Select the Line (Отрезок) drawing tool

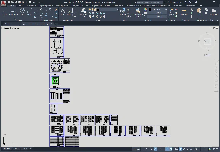pyautogui.click(x=5, y=12)
